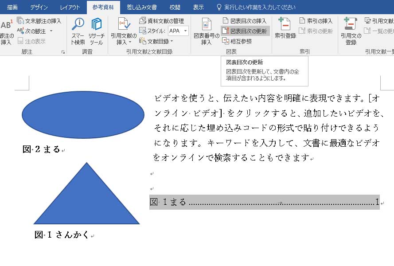Click 索引登録 (Mark Entry) icon
This screenshot has height=266, width=394.
coord(285,29)
